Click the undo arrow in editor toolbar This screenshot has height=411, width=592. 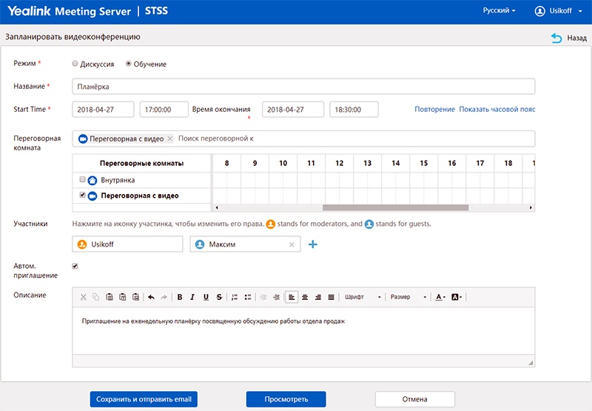click(x=151, y=297)
